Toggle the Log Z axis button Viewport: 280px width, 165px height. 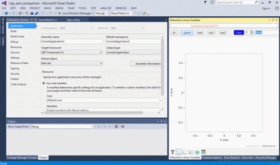(x=223, y=33)
